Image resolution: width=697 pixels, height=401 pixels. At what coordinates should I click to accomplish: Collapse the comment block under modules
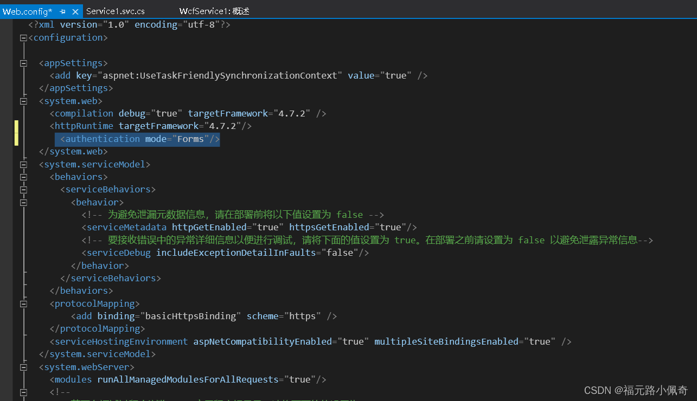pyautogui.click(x=23, y=392)
